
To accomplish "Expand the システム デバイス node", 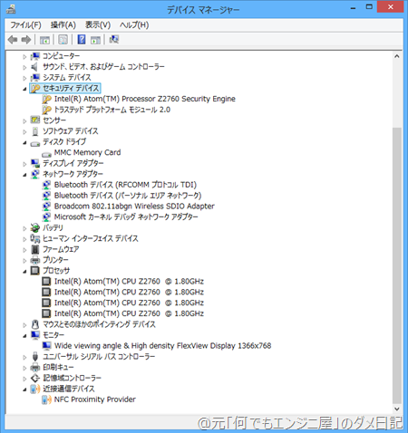I will [x=24, y=78].
